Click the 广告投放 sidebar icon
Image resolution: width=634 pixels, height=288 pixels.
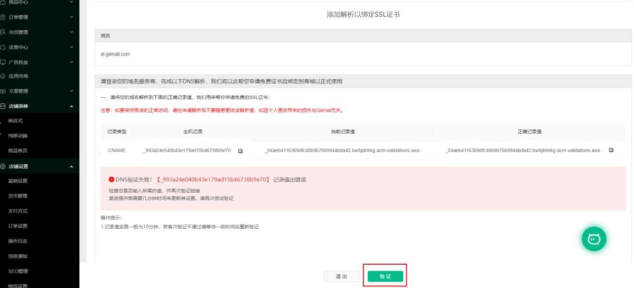(3, 62)
